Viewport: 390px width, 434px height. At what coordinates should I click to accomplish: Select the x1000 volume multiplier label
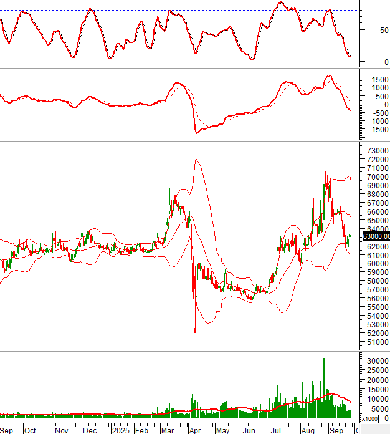(369, 419)
